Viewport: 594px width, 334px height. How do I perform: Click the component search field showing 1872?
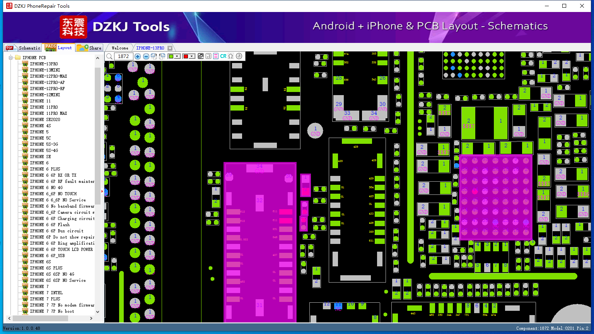point(124,56)
